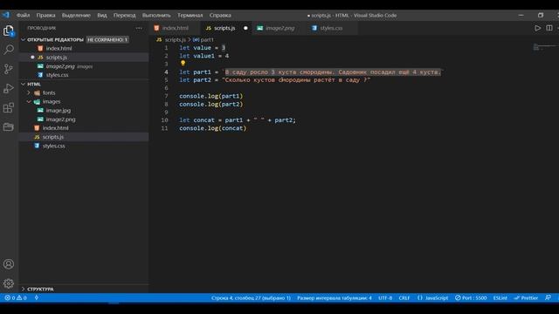Screen dimensions: 559x314
Task: Open the Terminal (Терминал) menu
Action: point(190,16)
